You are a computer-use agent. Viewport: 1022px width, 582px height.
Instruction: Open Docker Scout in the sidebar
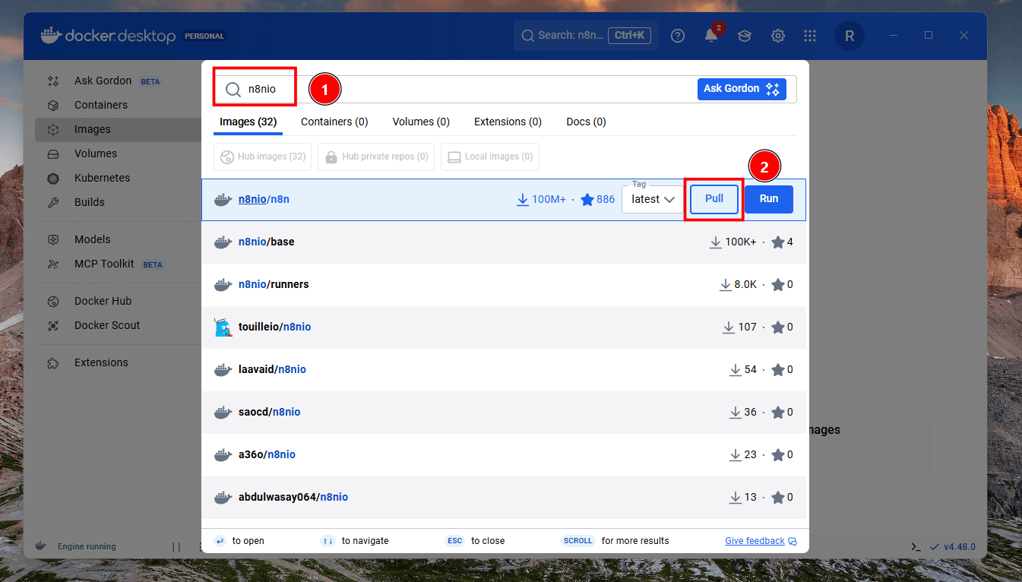(107, 325)
